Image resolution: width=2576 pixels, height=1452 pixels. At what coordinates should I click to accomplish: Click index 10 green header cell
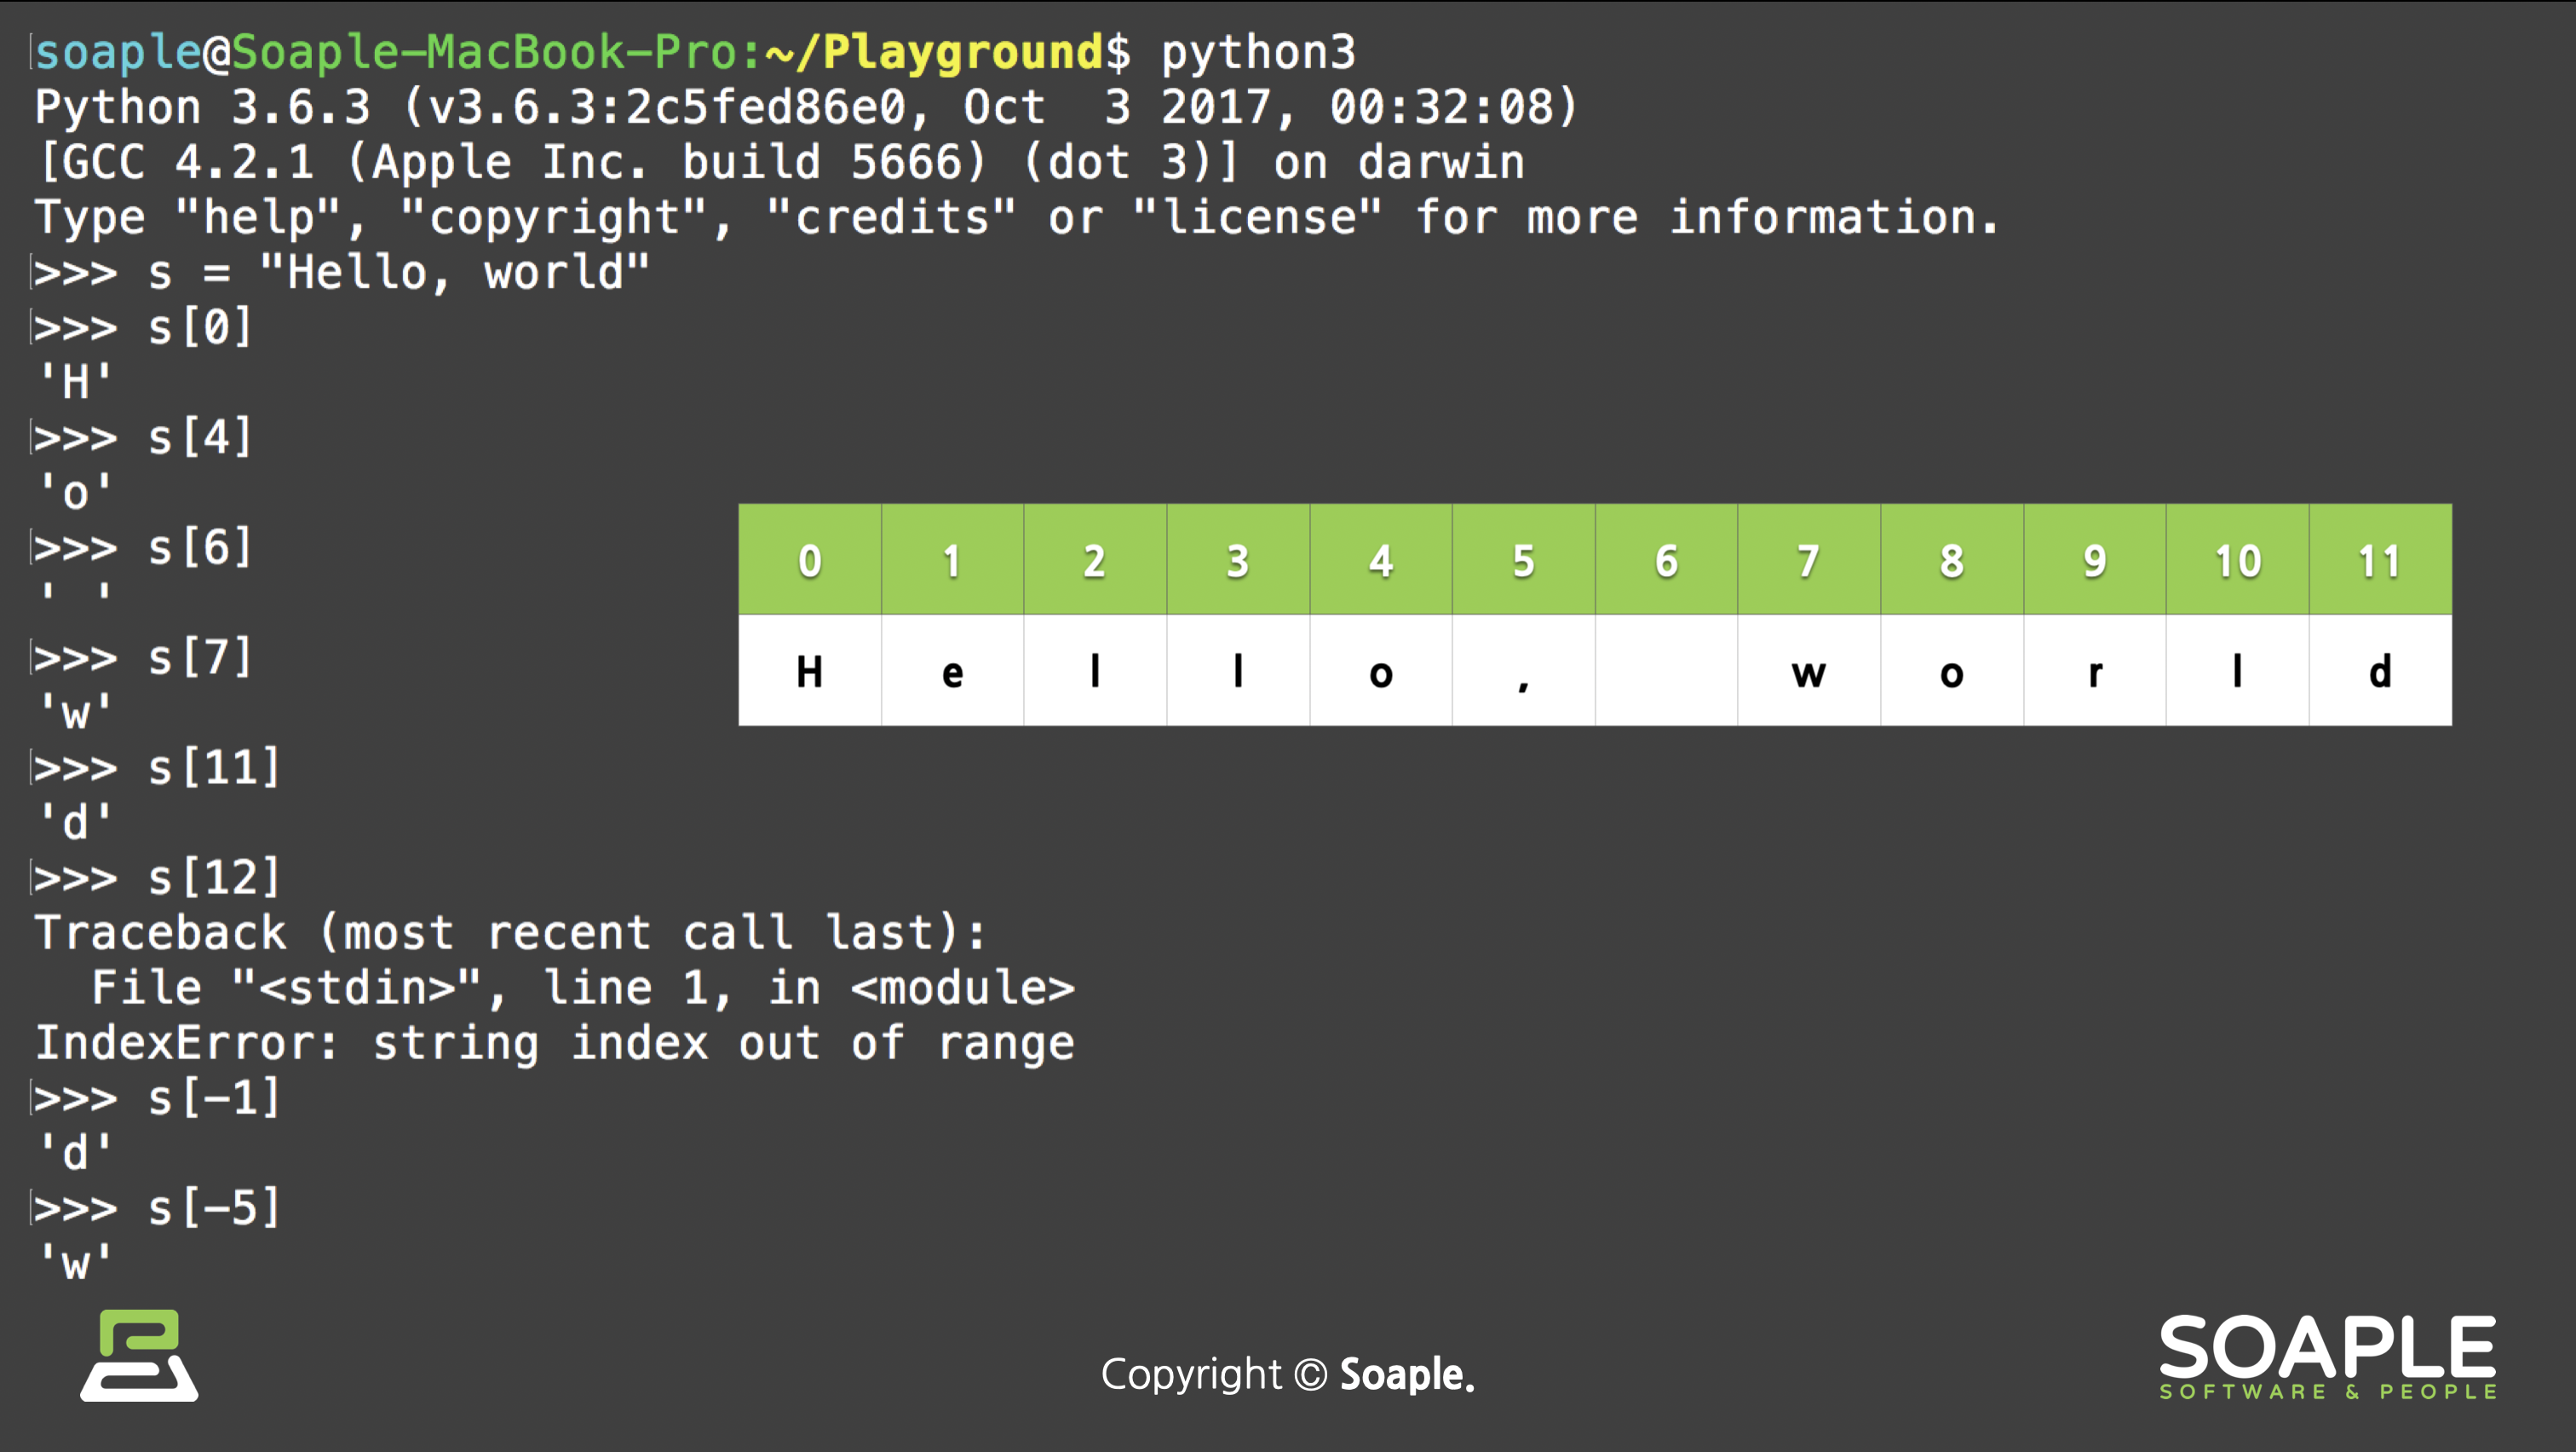pos(2237,560)
